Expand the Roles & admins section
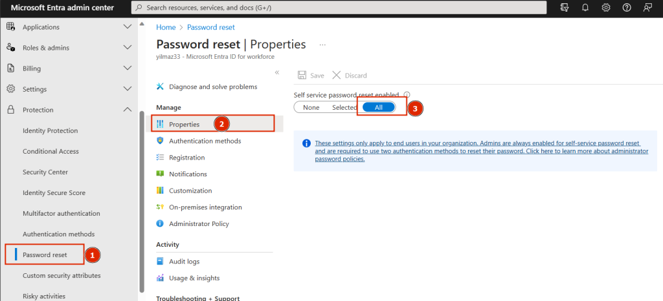663x301 pixels. click(127, 48)
